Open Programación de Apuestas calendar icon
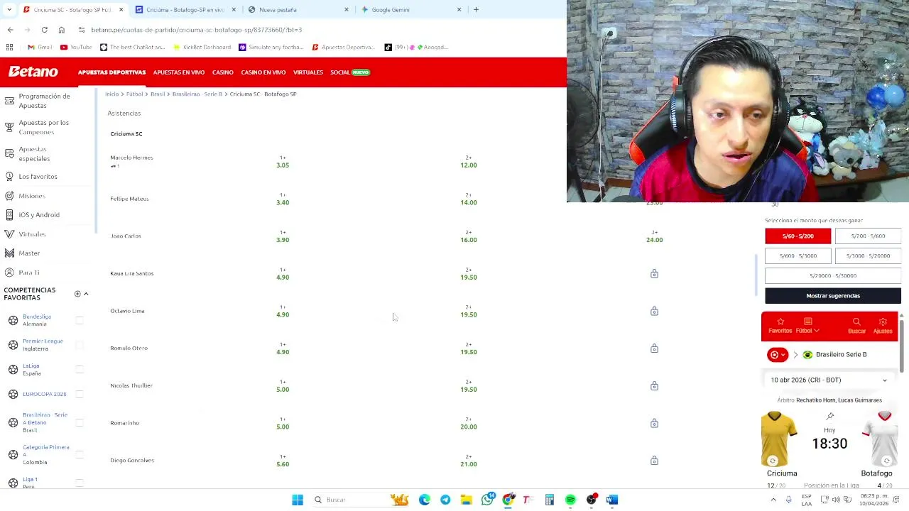This screenshot has width=909, height=511. pyautogui.click(x=9, y=101)
